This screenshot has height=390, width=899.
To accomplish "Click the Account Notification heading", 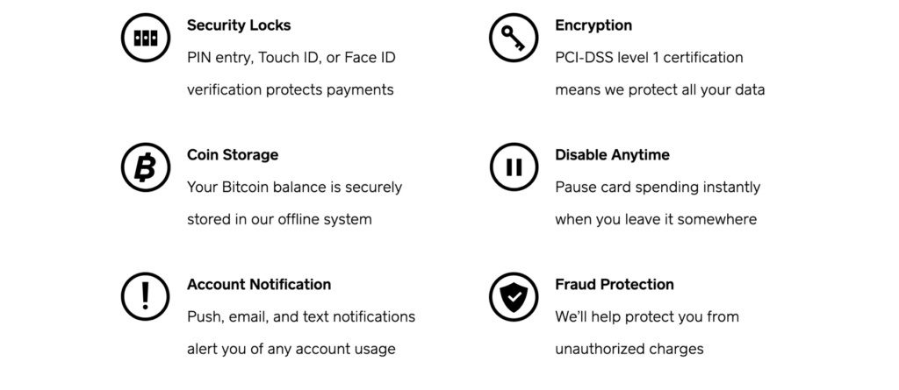I will coord(259,284).
